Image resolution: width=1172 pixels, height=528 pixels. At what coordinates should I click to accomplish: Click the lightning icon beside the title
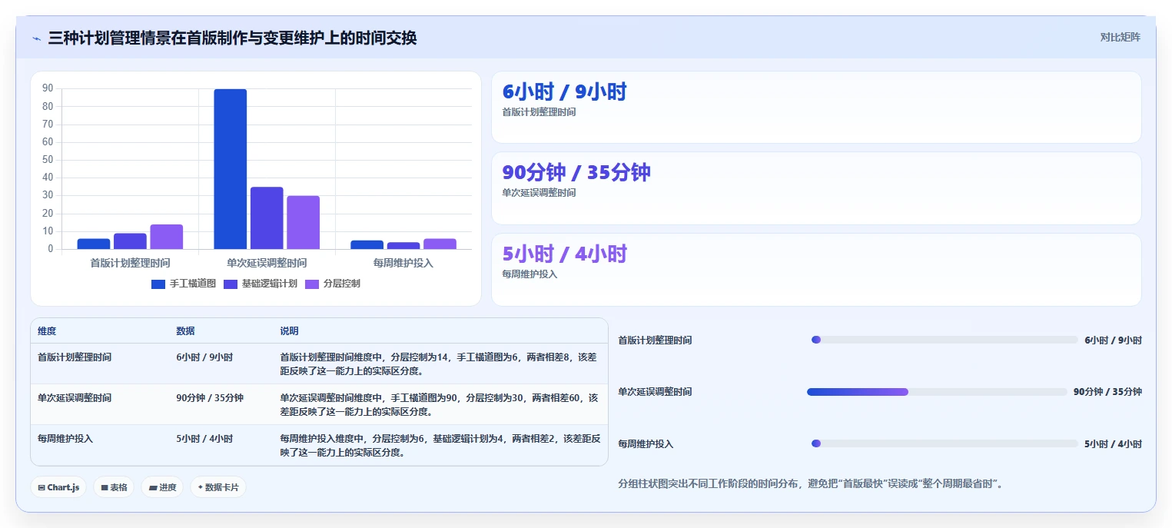click(36, 38)
